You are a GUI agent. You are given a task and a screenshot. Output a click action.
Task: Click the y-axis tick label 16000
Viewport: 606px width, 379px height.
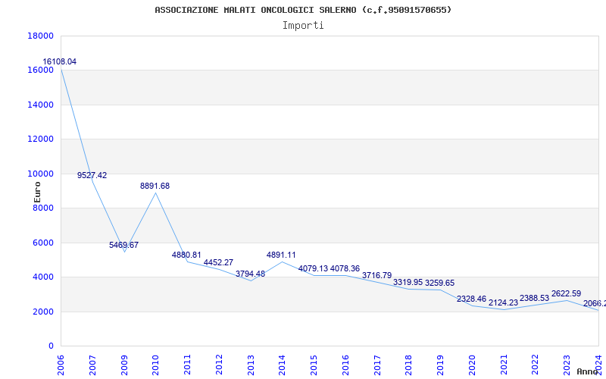pos(41,70)
